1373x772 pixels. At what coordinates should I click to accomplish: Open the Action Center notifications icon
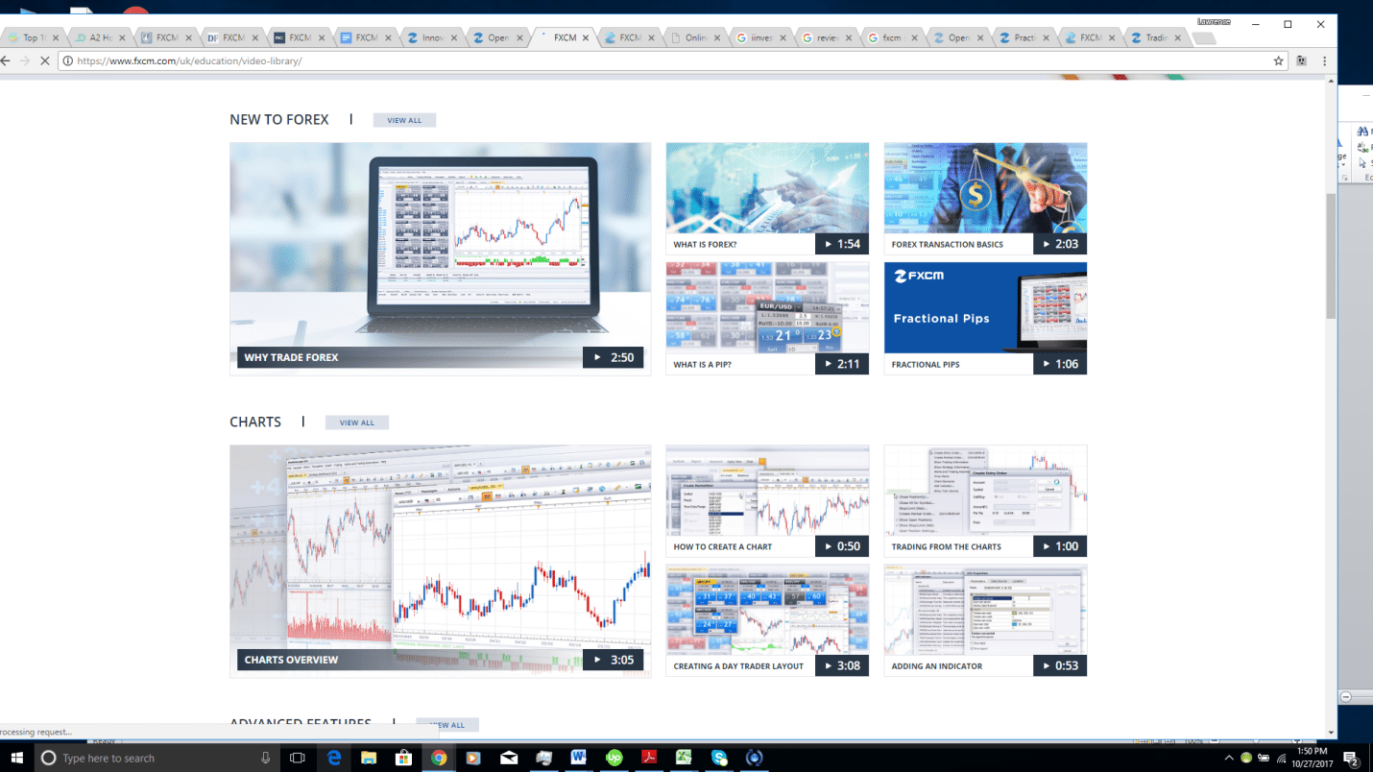(x=1351, y=758)
